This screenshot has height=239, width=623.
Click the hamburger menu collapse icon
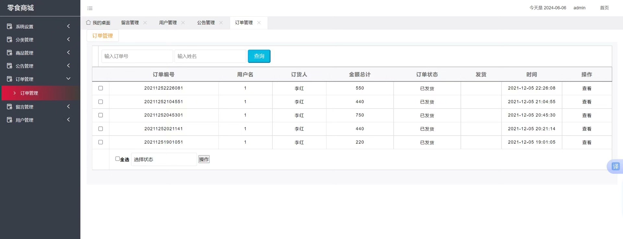90,8
